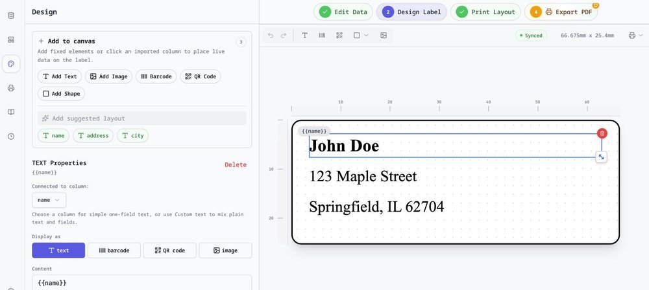This screenshot has width=649, height=290.
Task: Insert the address column chip
Action: 93,135
